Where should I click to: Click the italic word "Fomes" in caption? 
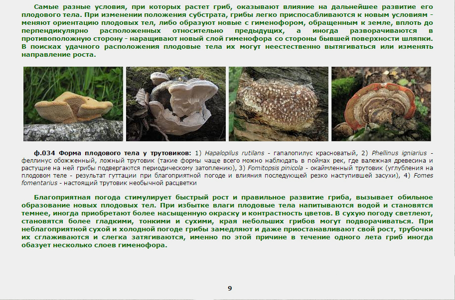point(424,175)
